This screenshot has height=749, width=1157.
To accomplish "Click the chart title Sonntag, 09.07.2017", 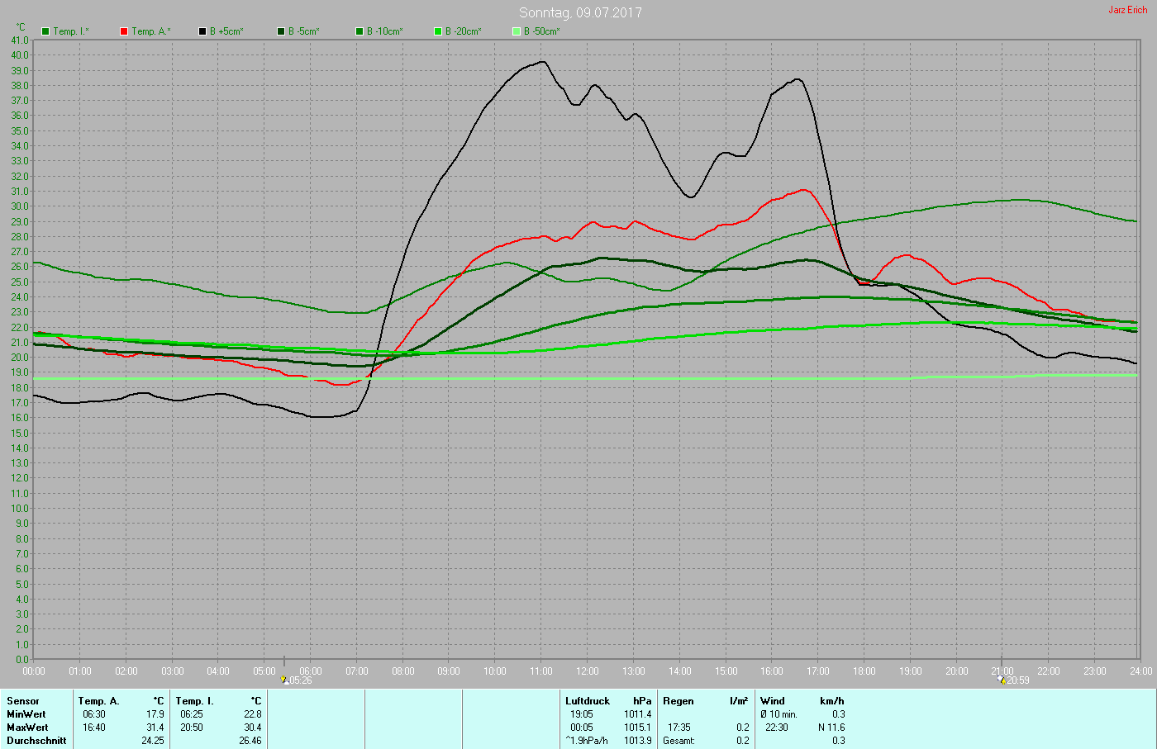I will [580, 12].
